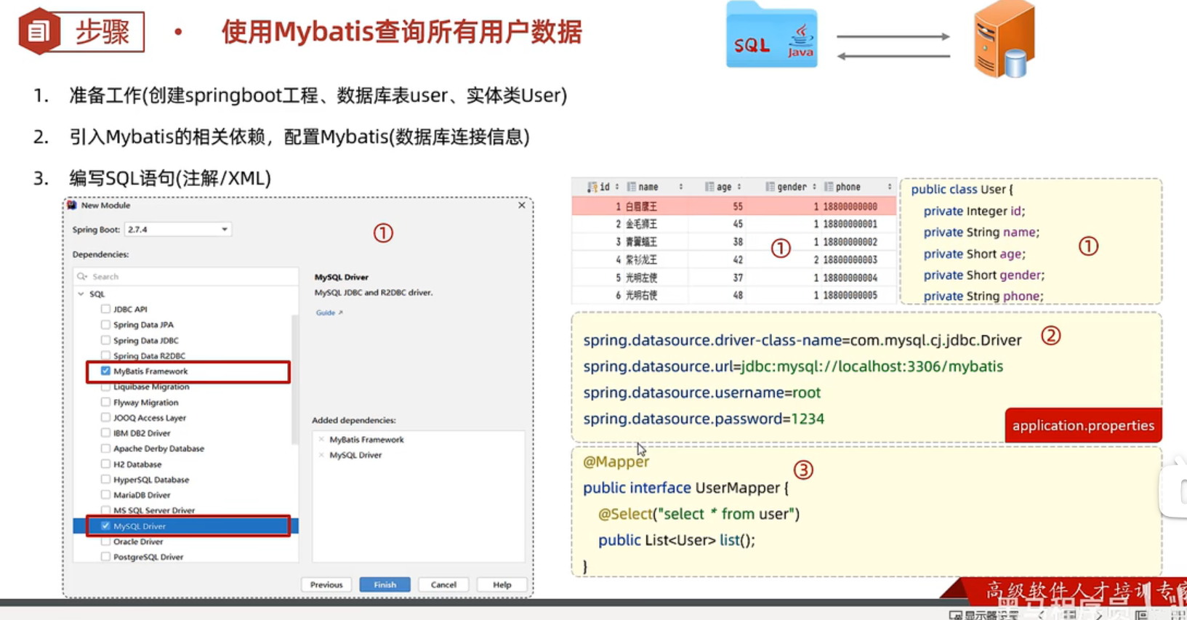
Task: Focus the dependencies Search field
Action: click(186, 276)
